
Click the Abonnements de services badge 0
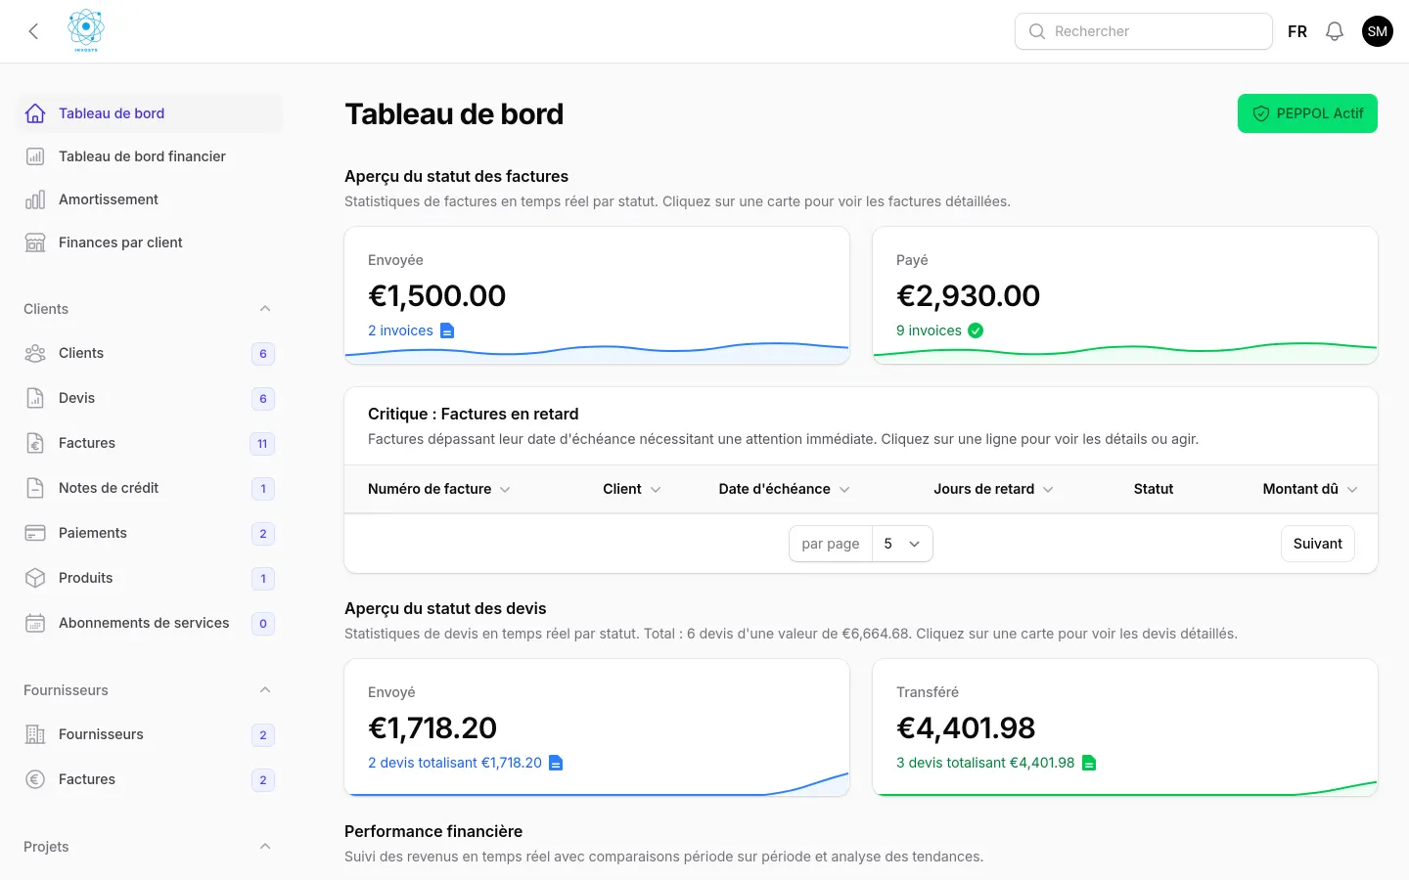pyautogui.click(x=263, y=624)
